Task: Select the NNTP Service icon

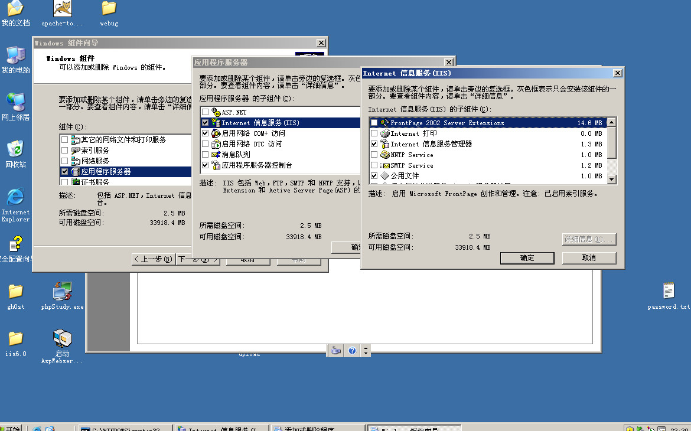Action: tap(384, 155)
